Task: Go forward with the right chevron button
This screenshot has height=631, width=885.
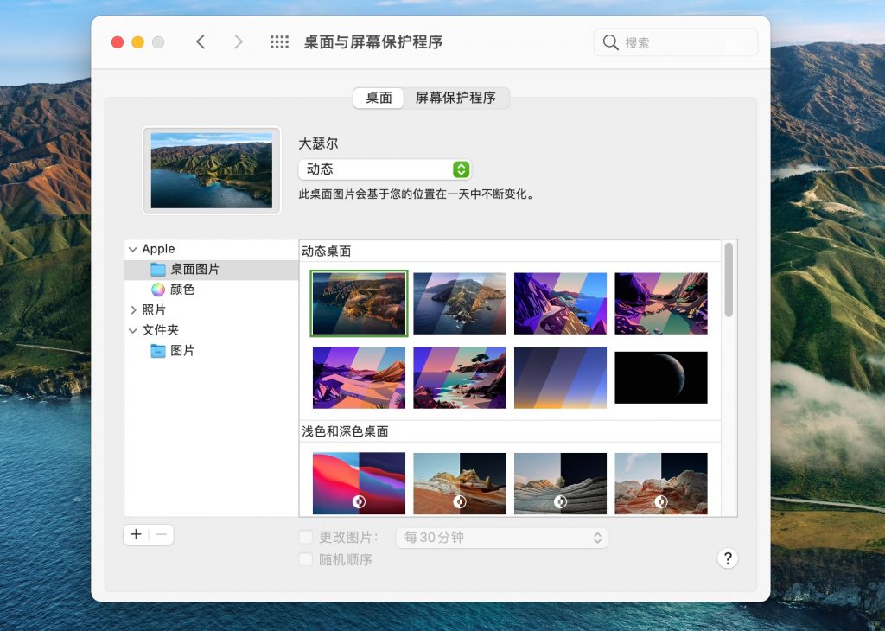Action: pos(239,41)
